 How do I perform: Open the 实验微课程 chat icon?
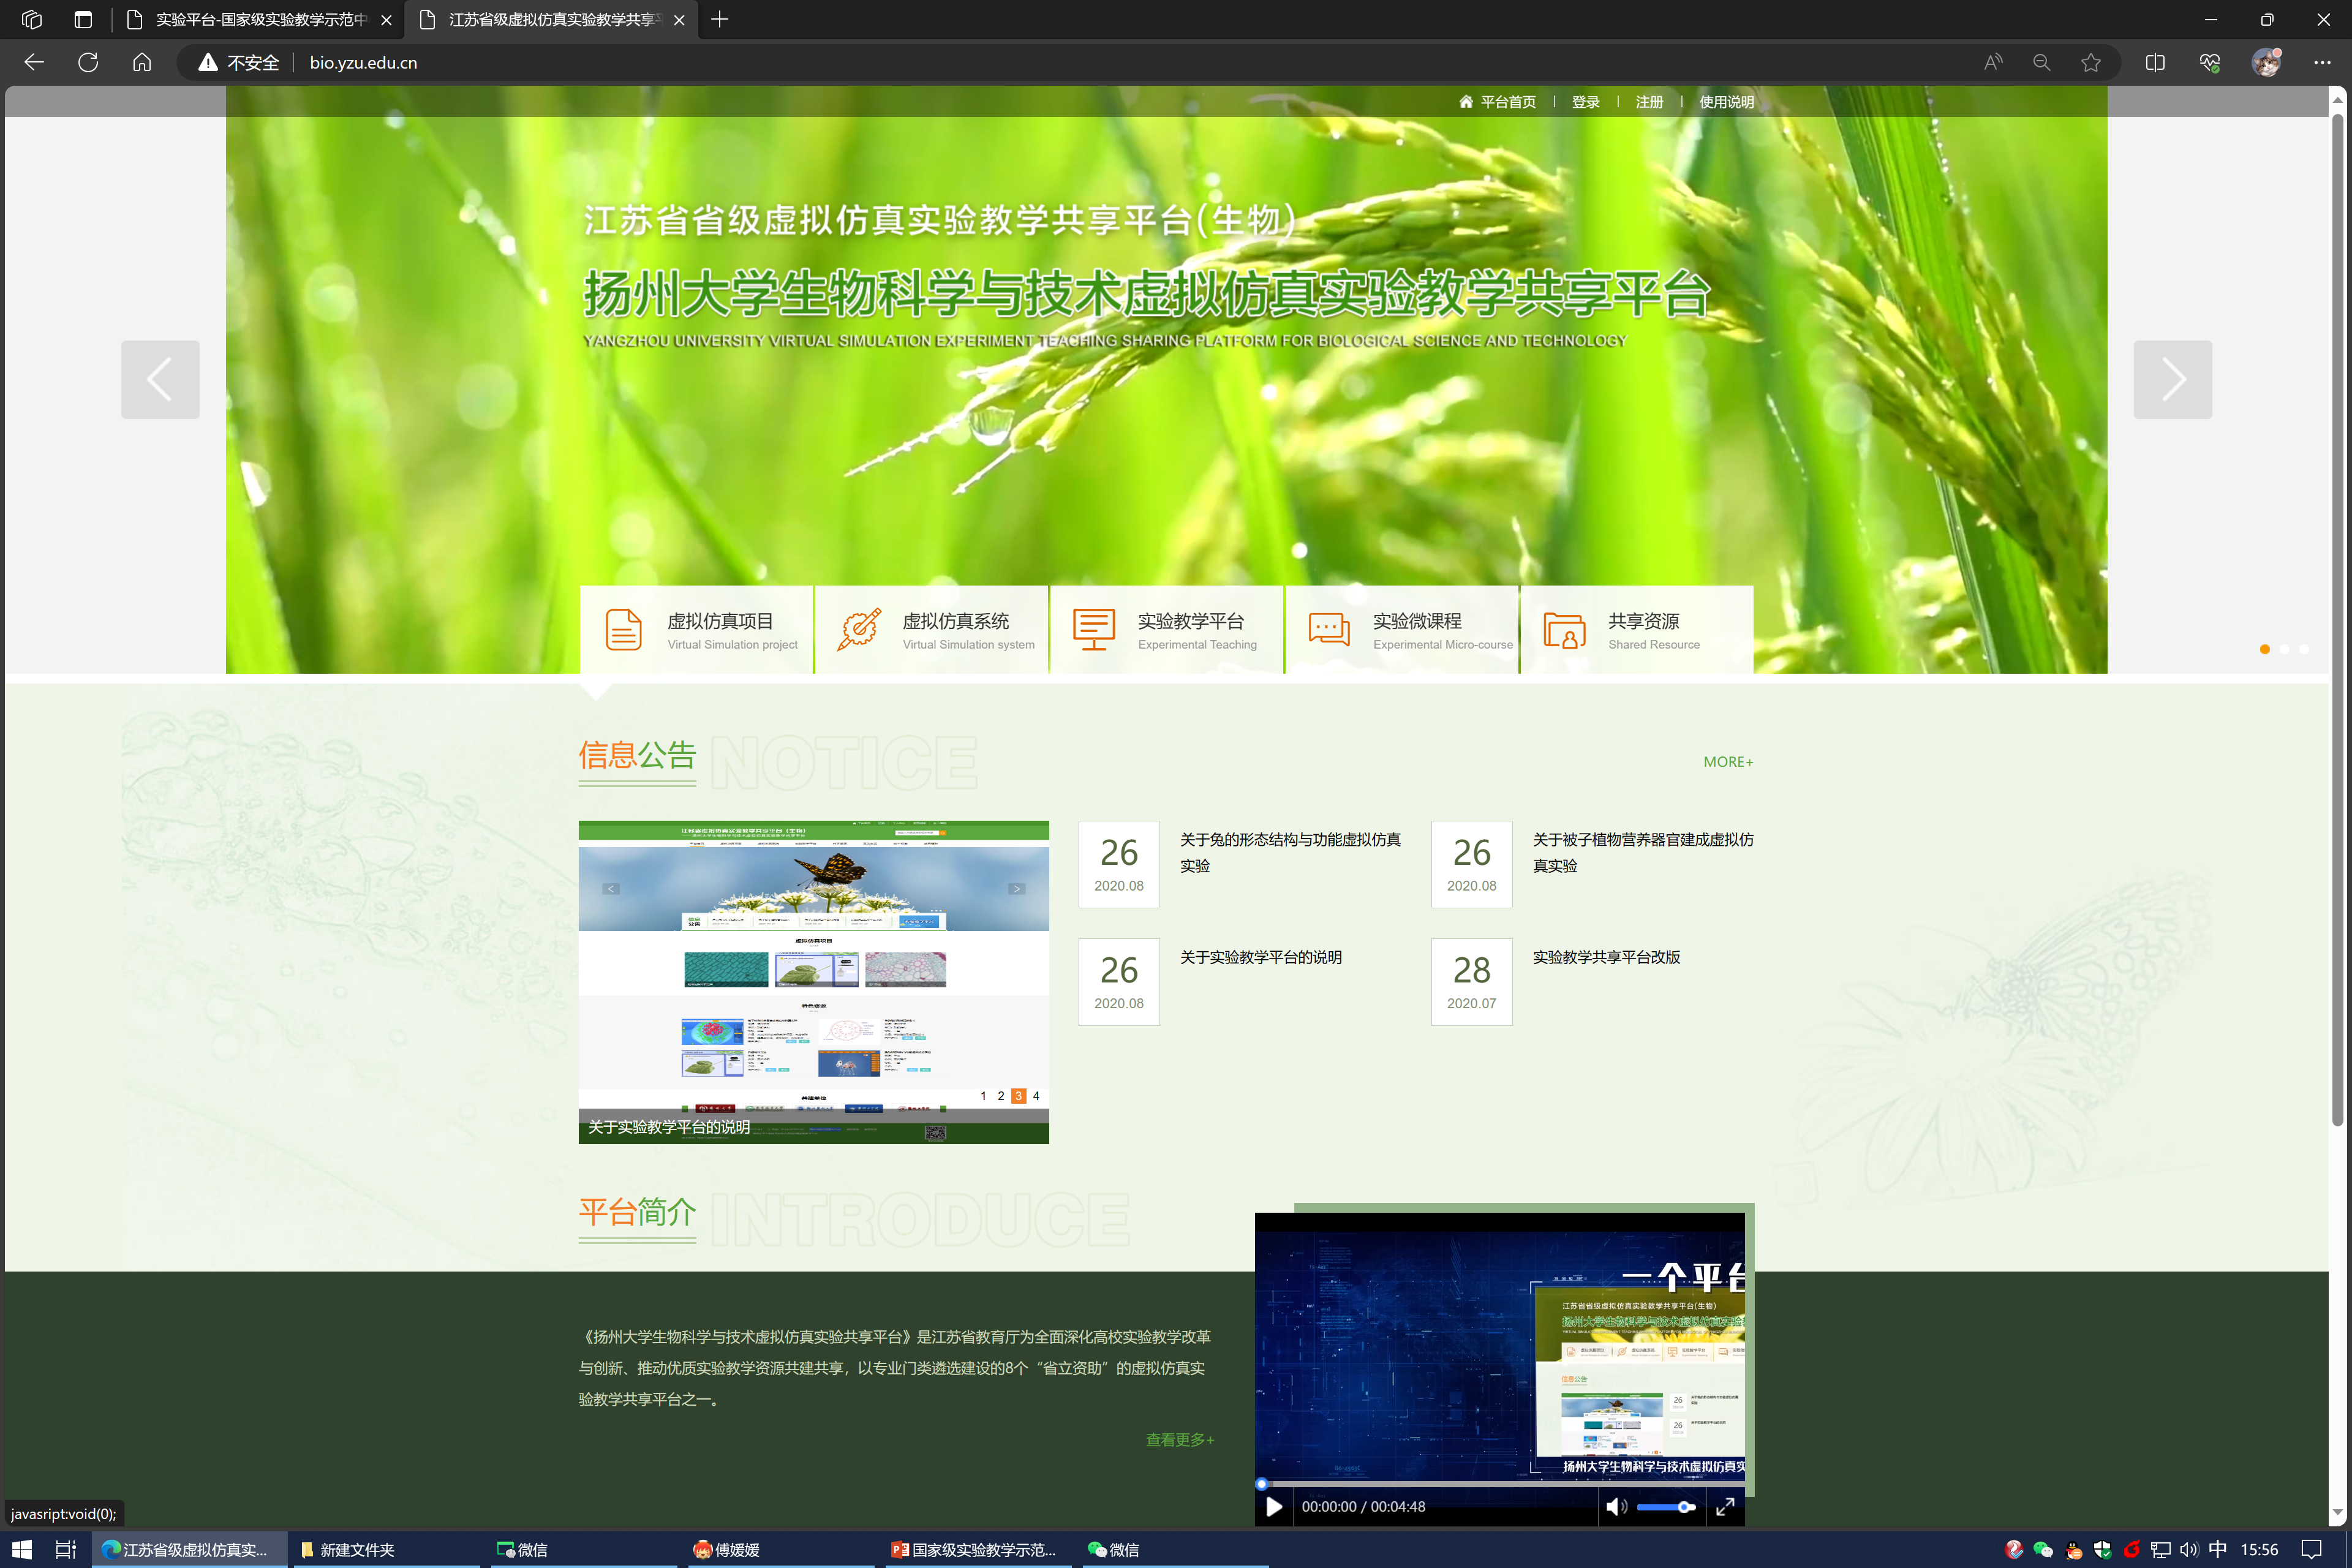[x=1329, y=630]
